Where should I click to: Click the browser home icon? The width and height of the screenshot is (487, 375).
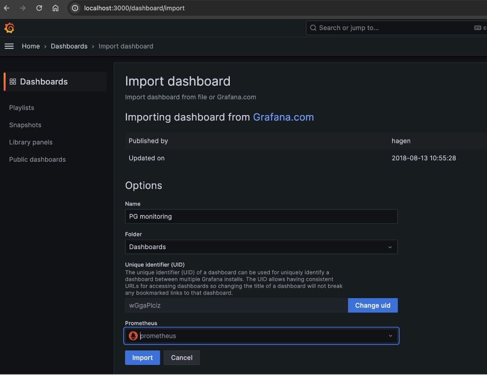[55, 8]
